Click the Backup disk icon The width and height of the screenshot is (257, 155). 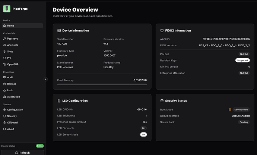point(4,84)
